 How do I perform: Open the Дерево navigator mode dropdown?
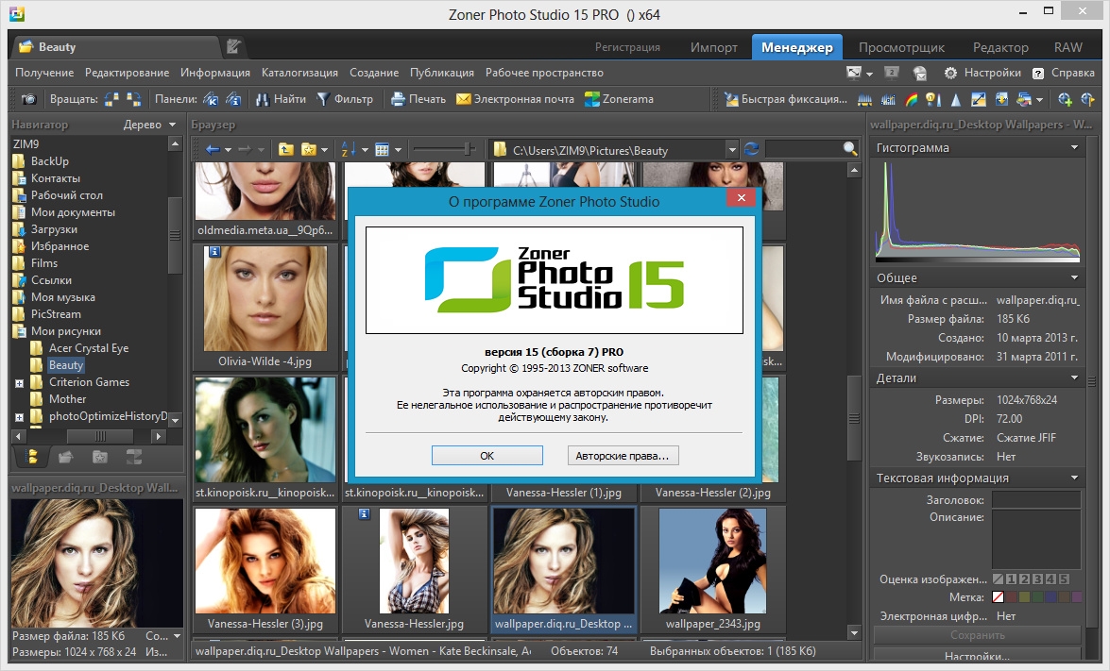point(149,125)
